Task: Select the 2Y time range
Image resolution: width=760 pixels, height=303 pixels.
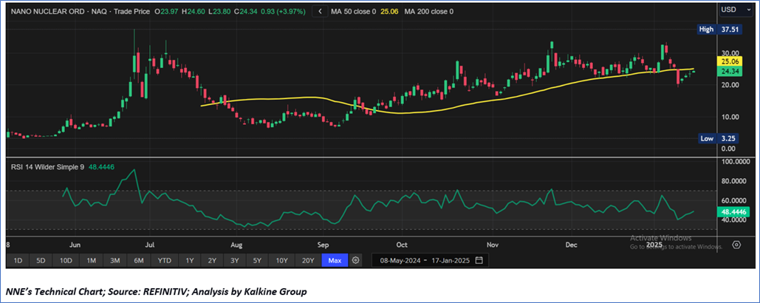Action: click(x=212, y=260)
